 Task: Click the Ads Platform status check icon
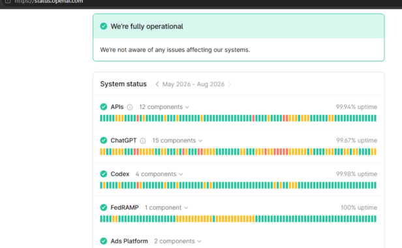pos(104,241)
